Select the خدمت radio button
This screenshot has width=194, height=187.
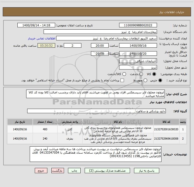click(141, 74)
